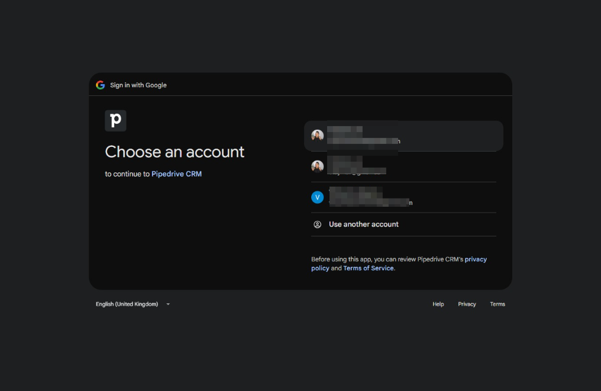Screen dimensions: 601x391
Task: Open the Terms of Service link
Action: pyautogui.click(x=369, y=268)
